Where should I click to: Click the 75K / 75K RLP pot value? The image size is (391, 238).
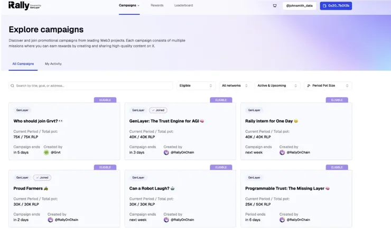pyautogui.click(x=26, y=137)
